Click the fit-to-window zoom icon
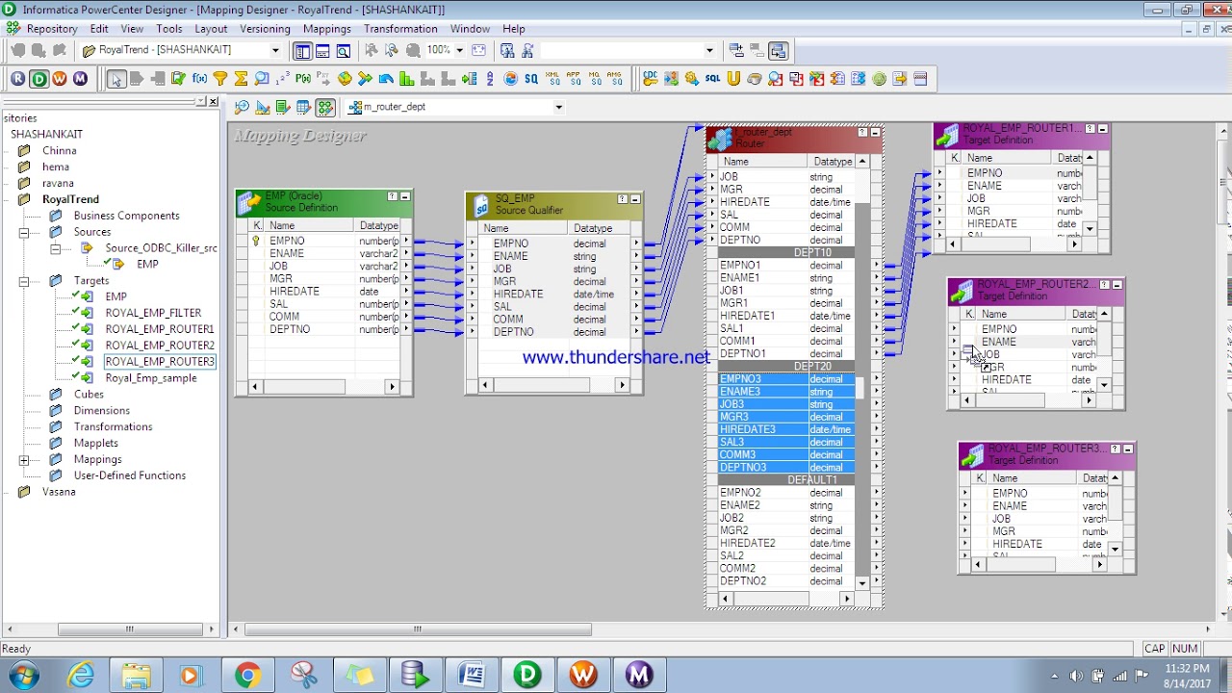The width and height of the screenshot is (1232, 693). [x=479, y=50]
